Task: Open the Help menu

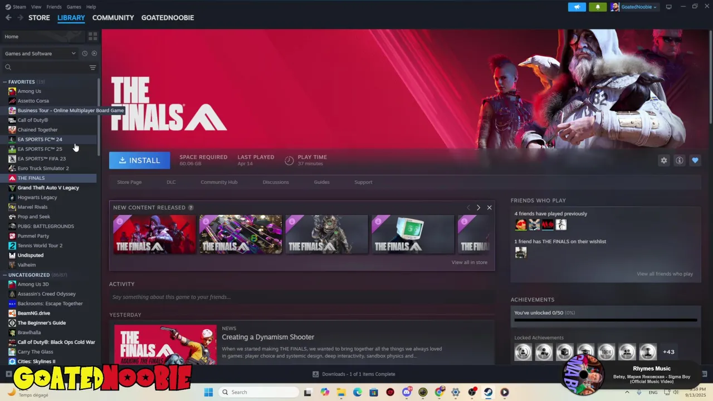Action: point(91,7)
